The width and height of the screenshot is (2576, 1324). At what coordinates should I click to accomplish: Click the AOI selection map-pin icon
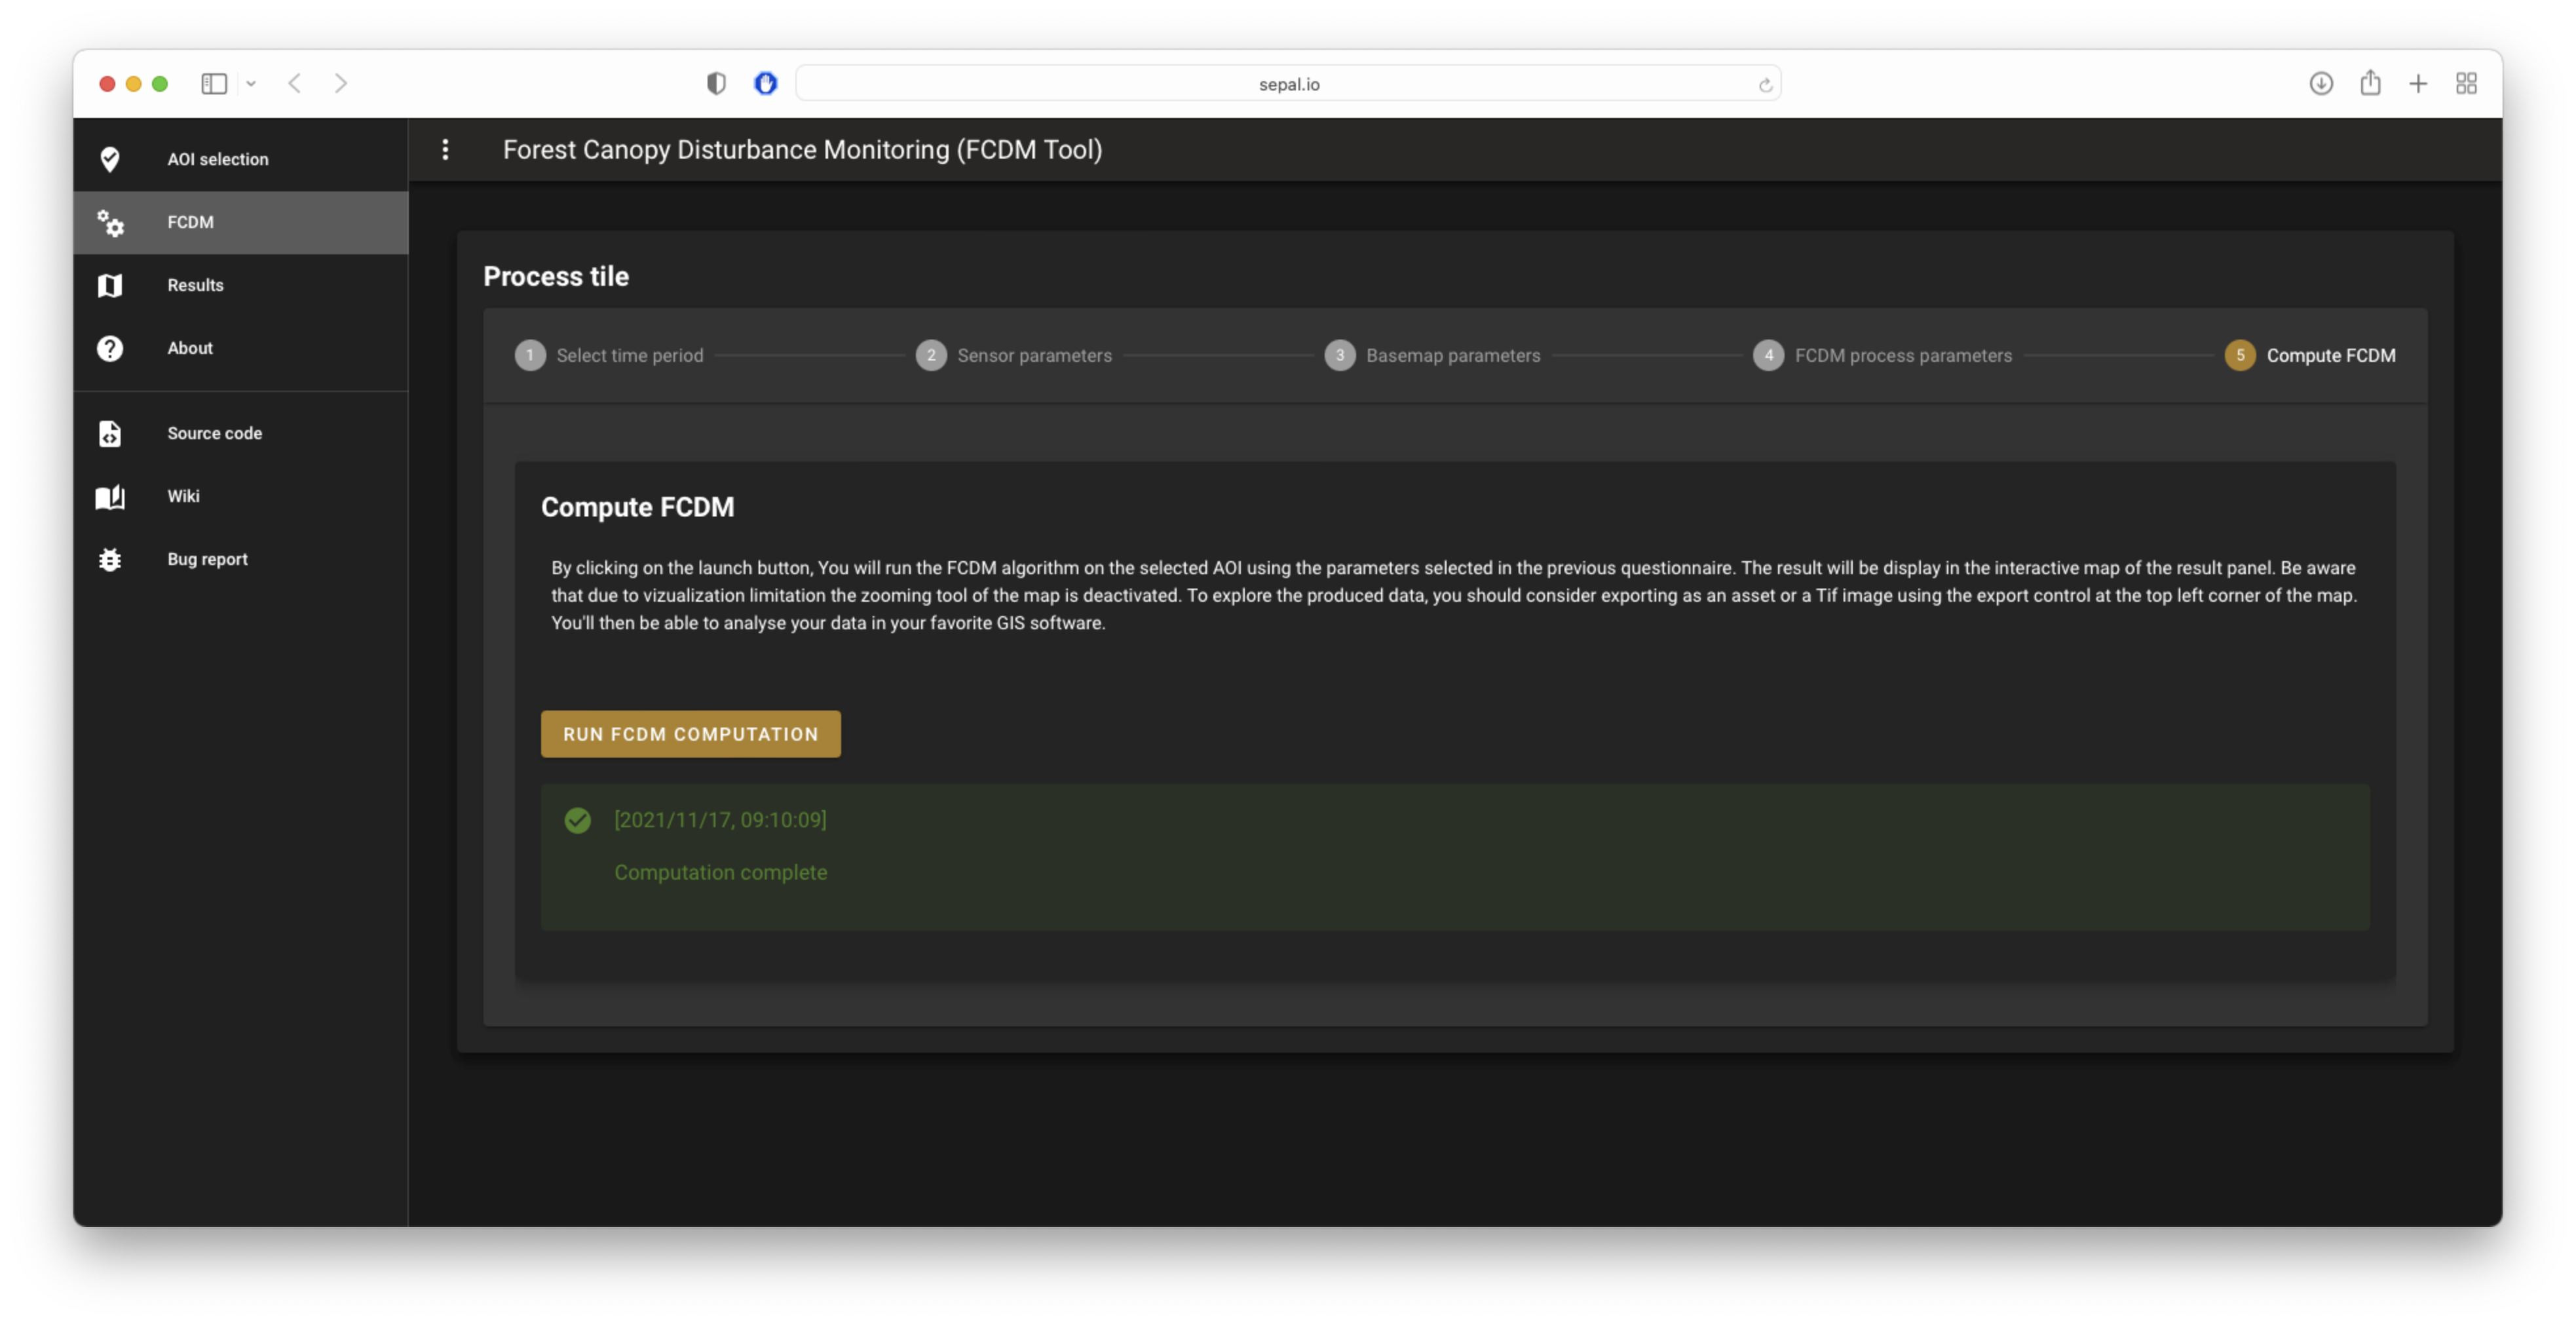[110, 159]
